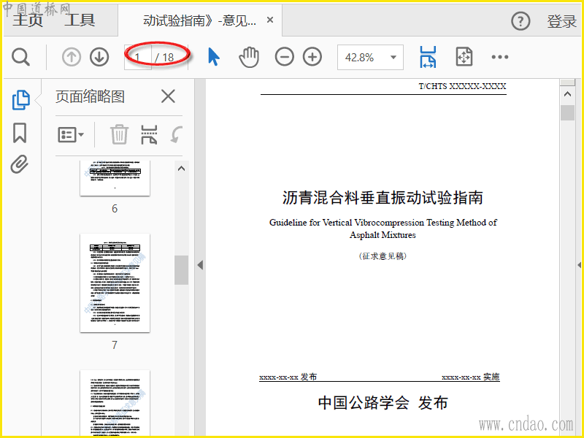Screen dimensions: 584x438
Task: Click thumbnail panel scroll up arrow
Action: click(x=181, y=169)
